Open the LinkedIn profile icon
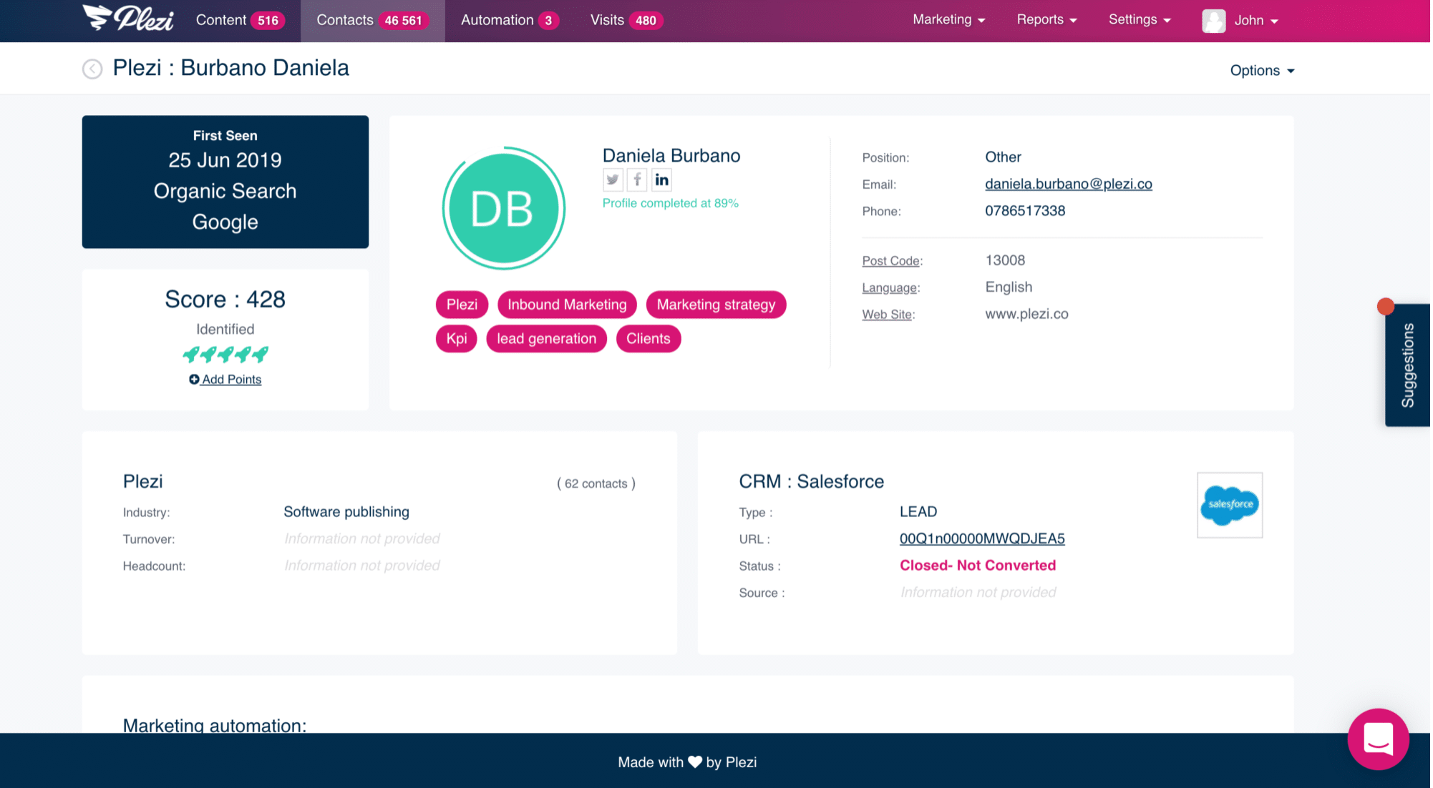1433x788 pixels. click(661, 179)
